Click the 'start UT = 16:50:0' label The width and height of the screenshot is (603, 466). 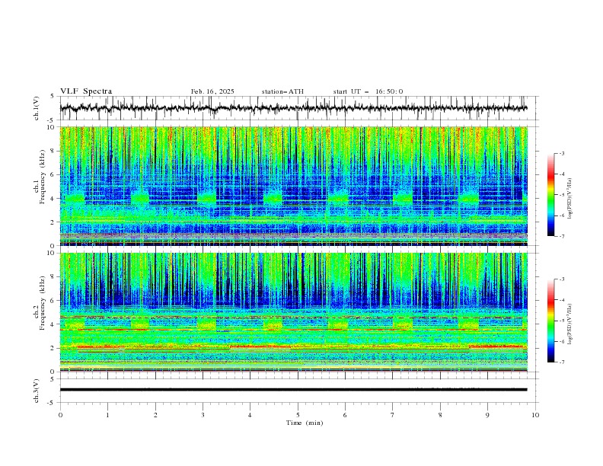pyautogui.click(x=368, y=91)
